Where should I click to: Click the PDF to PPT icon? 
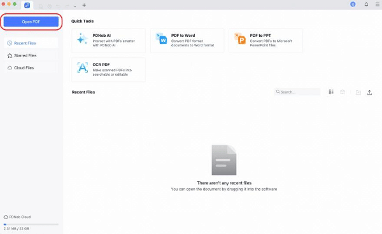240,38
